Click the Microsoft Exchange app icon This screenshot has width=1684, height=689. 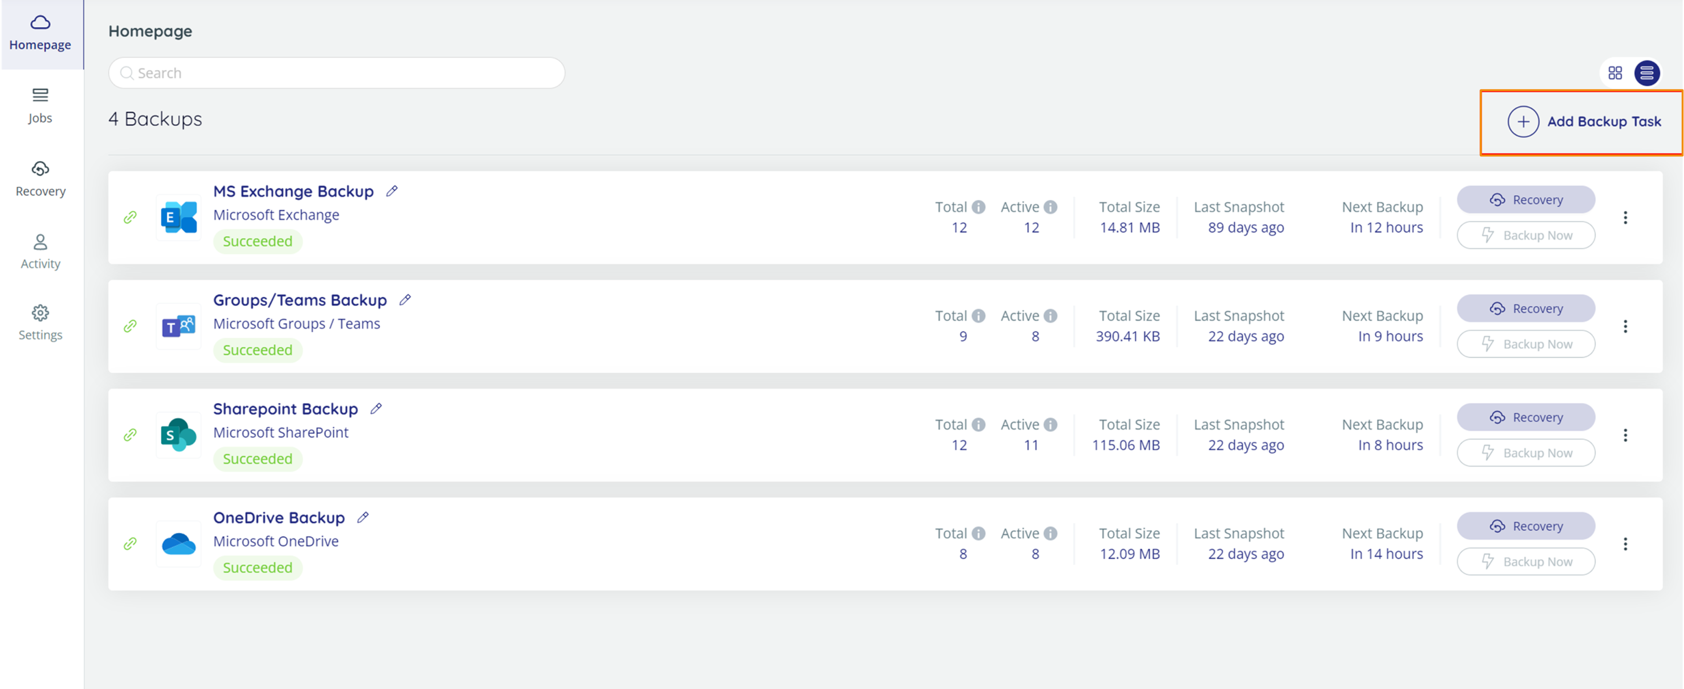coord(179,217)
